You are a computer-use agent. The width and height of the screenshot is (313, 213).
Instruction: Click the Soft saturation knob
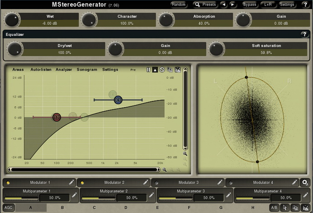(216, 49)
